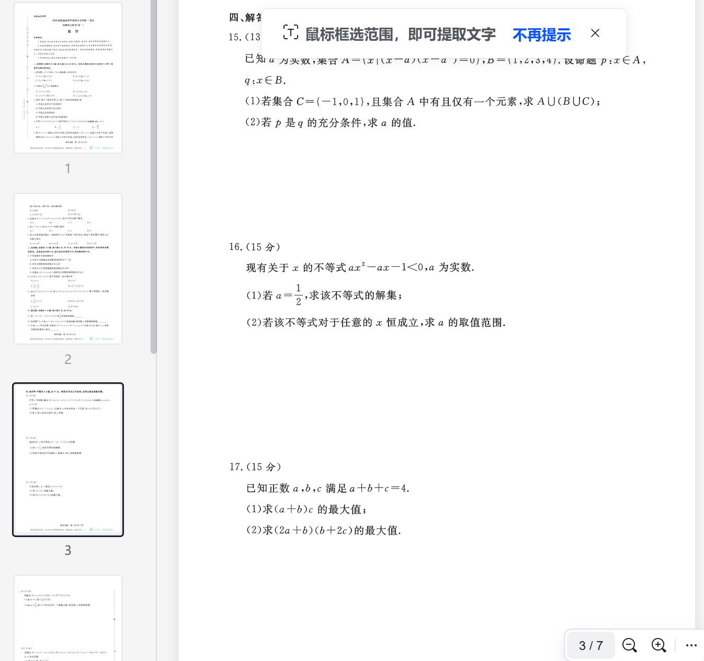Click page number label 2 under thumbnail

point(67,359)
